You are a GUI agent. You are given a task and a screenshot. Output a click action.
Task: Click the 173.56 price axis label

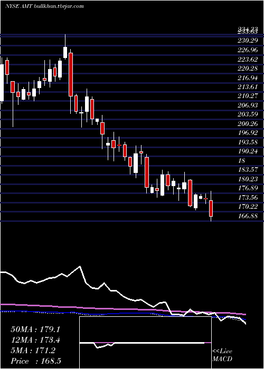(x=248, y=198)
